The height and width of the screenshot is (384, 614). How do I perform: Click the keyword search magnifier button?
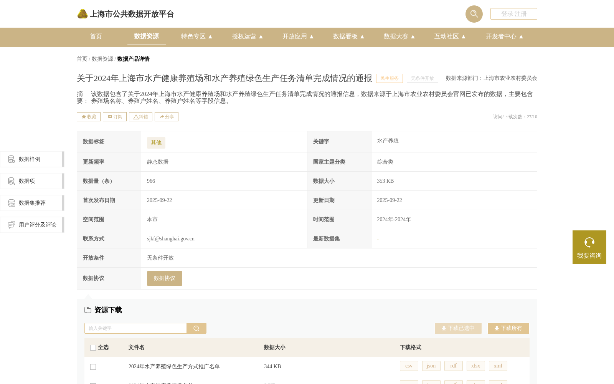[x=196, y=328]
